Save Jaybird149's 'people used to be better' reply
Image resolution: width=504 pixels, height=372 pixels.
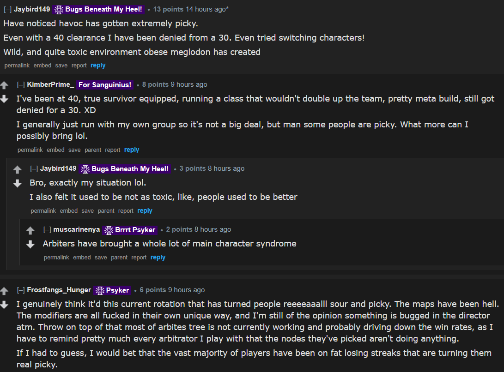87,211
